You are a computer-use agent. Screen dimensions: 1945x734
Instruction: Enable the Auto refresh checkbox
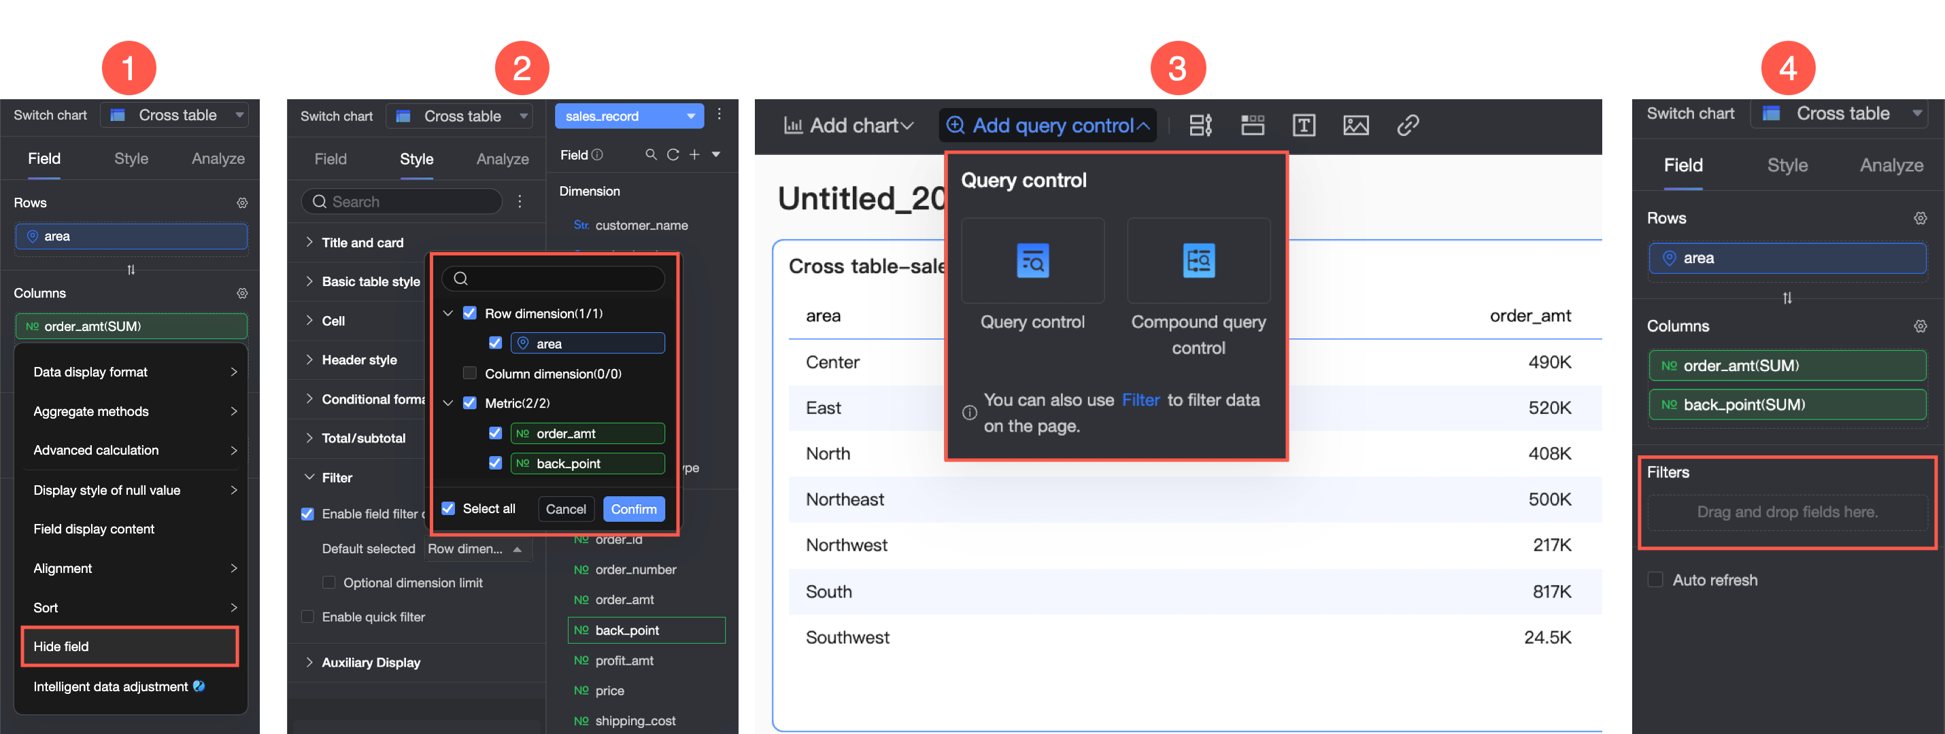tap(1655, 579)
